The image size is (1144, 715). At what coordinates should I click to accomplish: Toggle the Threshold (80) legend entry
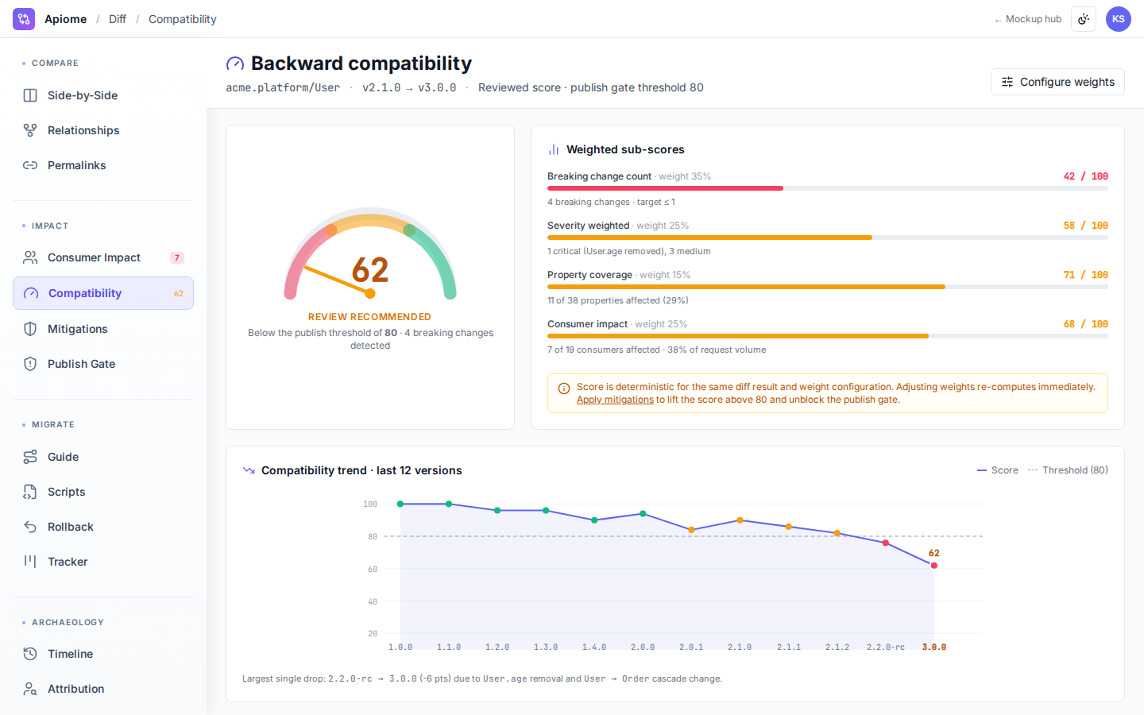1068,470
